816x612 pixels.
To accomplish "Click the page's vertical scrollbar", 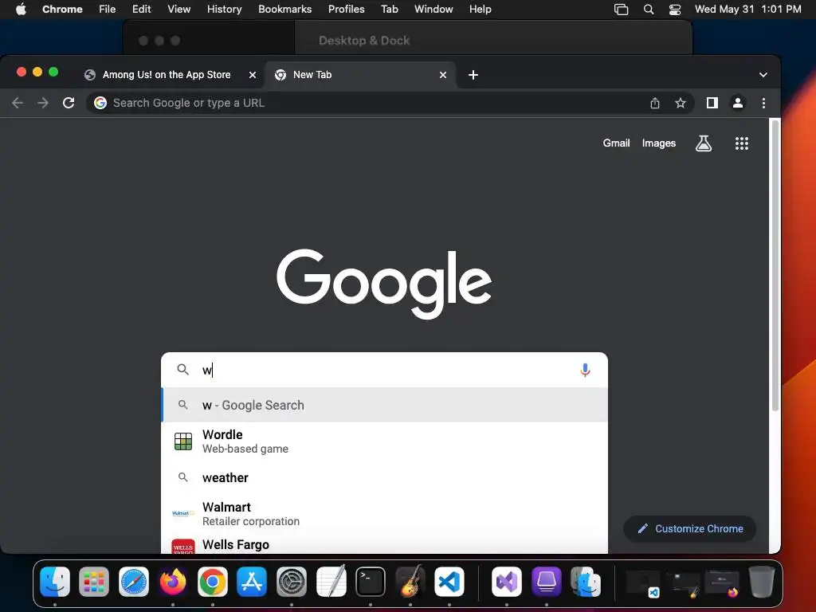I will [x=775, y=265].
